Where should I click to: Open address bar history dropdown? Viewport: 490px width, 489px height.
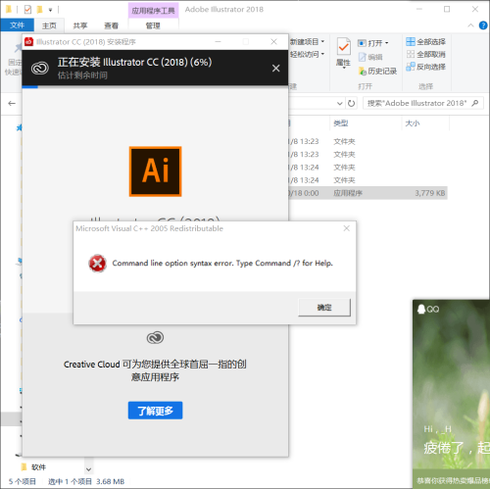point(340,104)
